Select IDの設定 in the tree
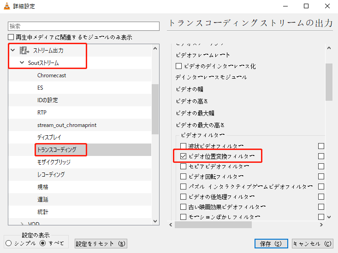 pyautogui.click(x=47, y=100)
